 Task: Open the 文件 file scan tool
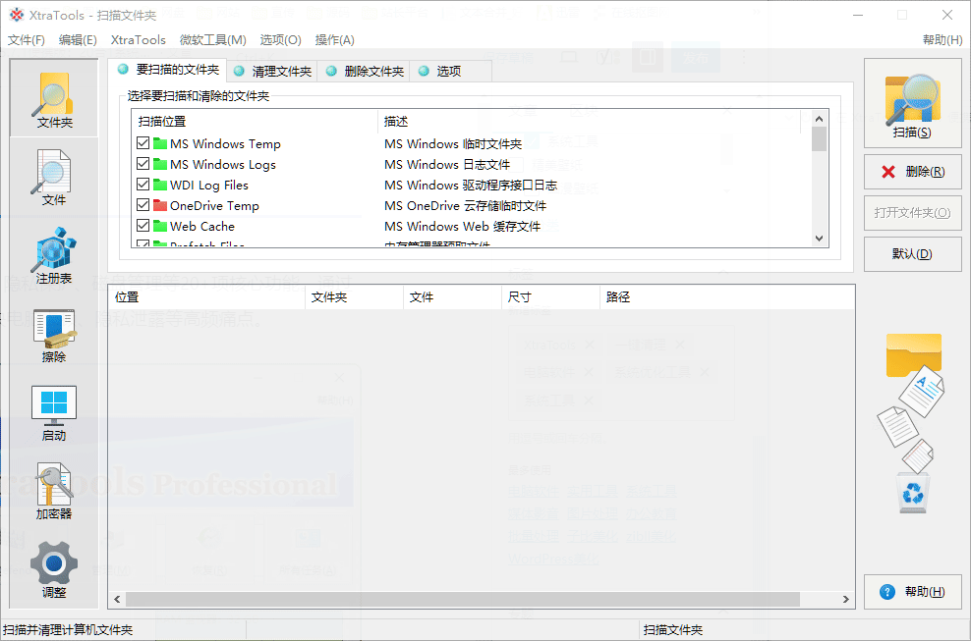54,179
